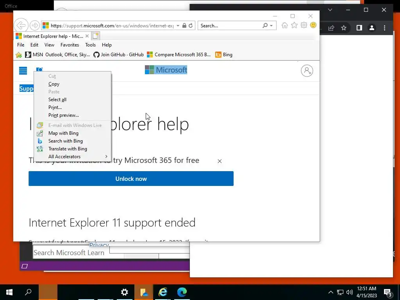Choose Copy from context menu
The image size is (400, 300).
click(x=72, y=84)
